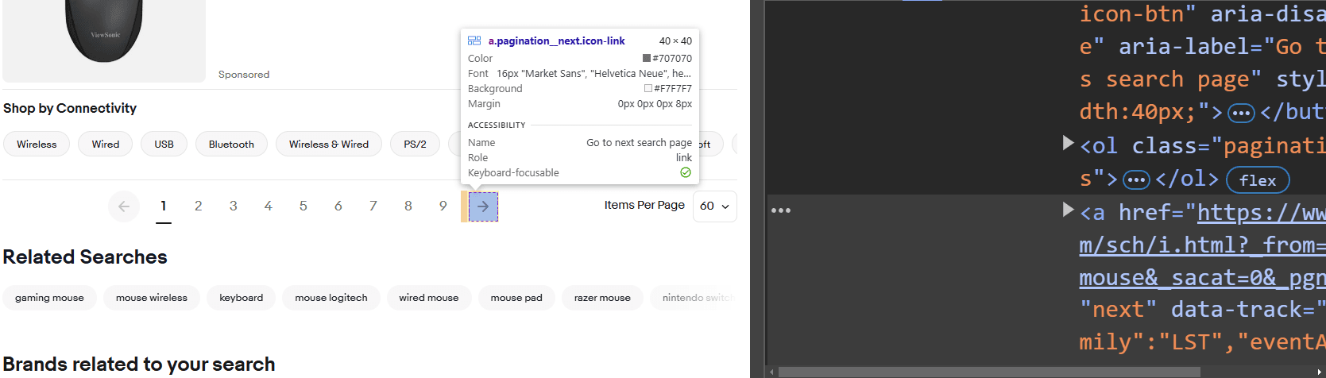Open page 2 of results

tap(199, 206)
